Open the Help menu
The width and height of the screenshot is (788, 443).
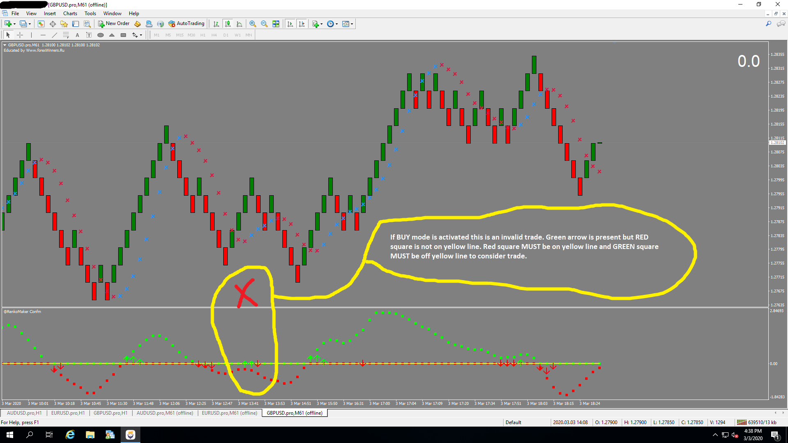pos(134,14)
